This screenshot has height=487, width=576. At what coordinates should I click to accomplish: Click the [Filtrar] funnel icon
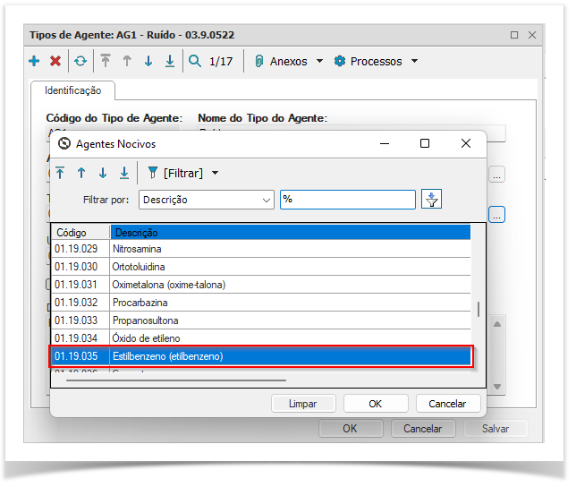tap(153, 173)
